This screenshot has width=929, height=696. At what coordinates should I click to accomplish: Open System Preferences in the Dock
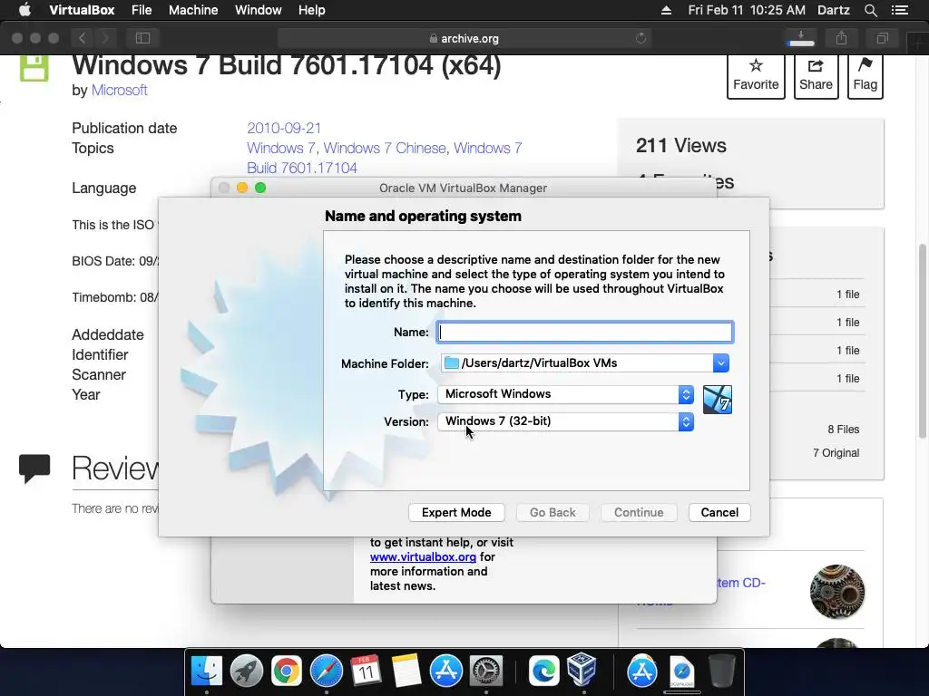coord(486,672)
